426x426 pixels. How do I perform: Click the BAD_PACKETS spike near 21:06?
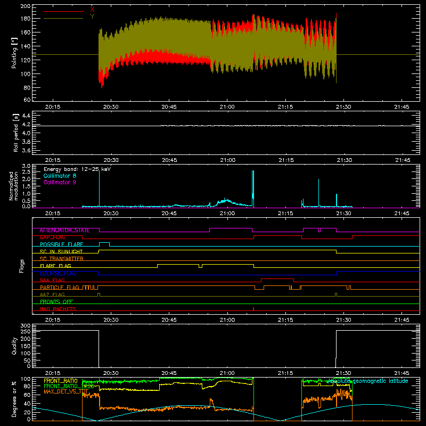click(x=253, y=309)
